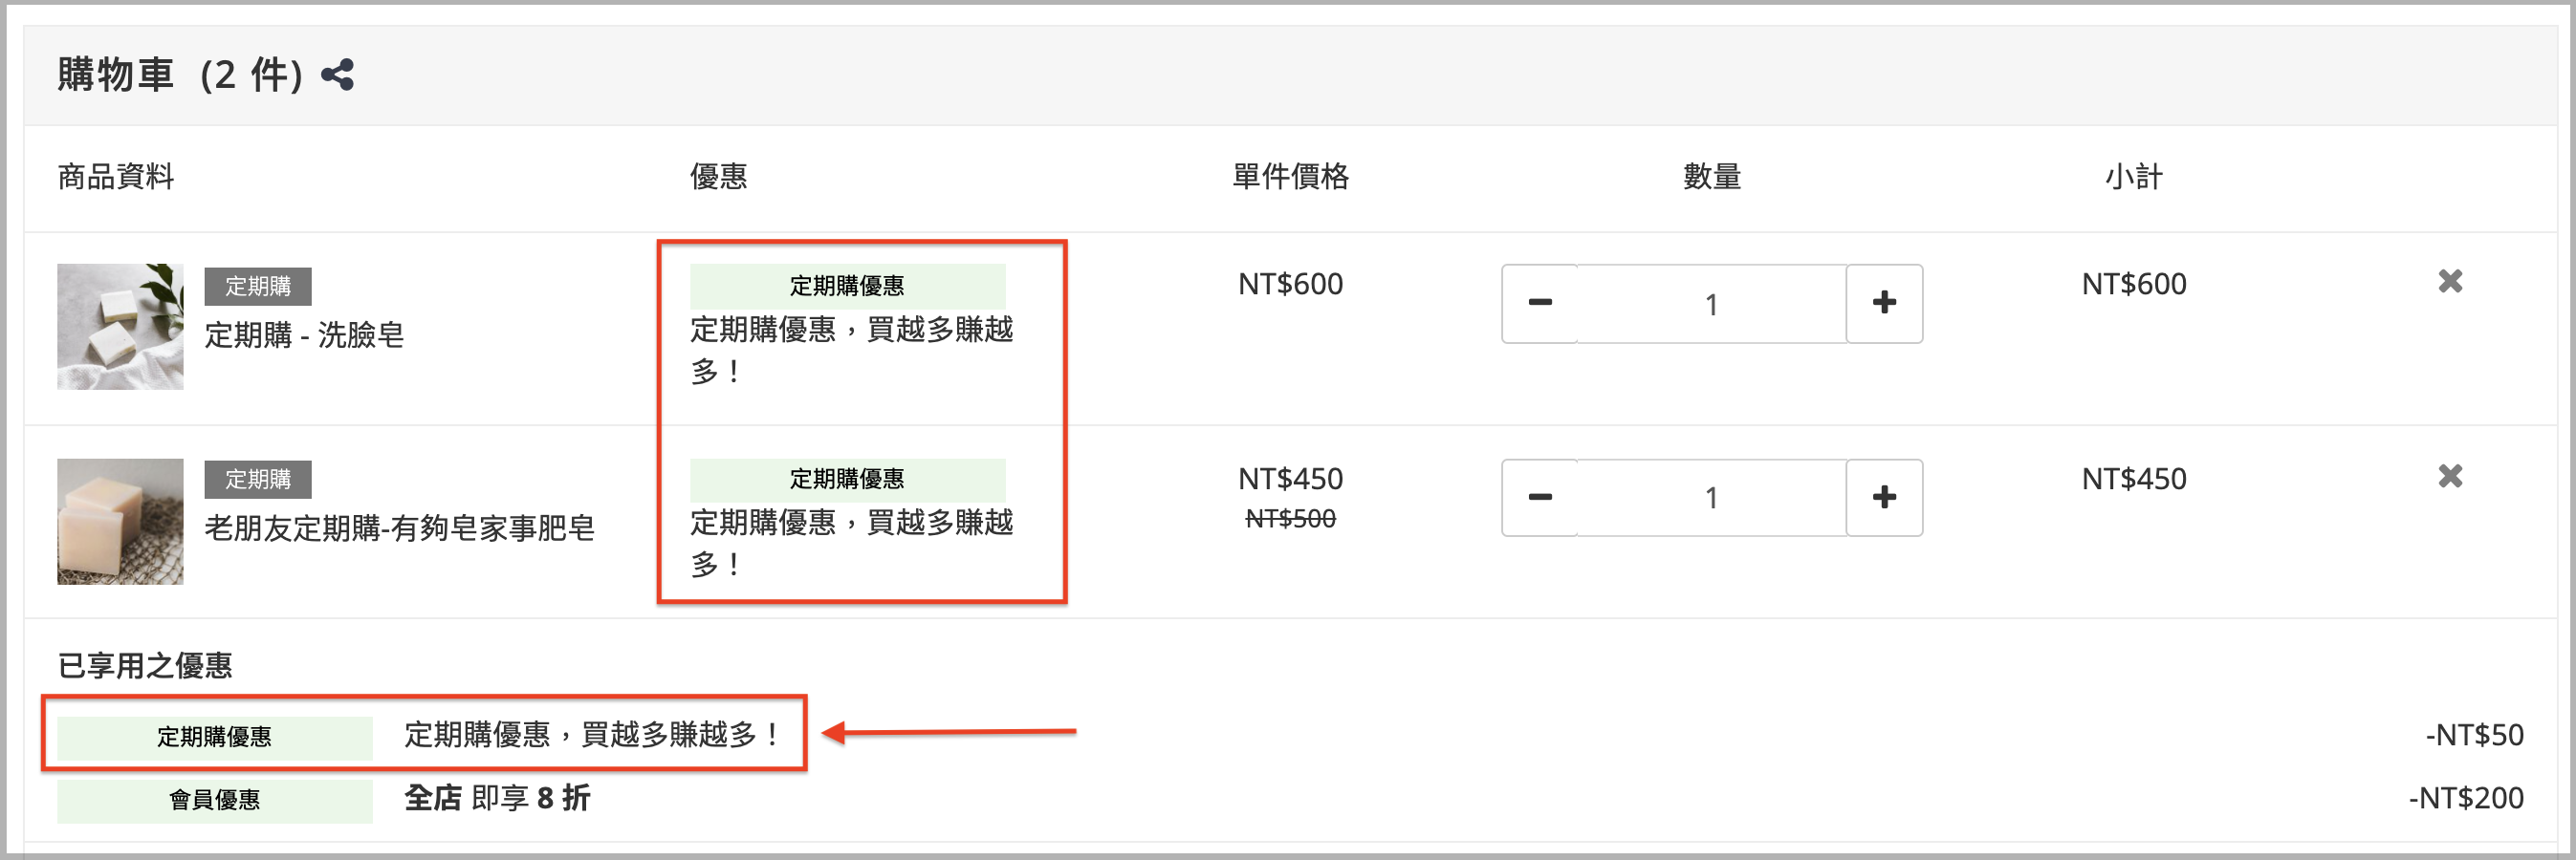Decrease quantity of 有夠皂家事肥皂
The width and height of the screenshot is (2576, 860).
[x=1539, y=498]
